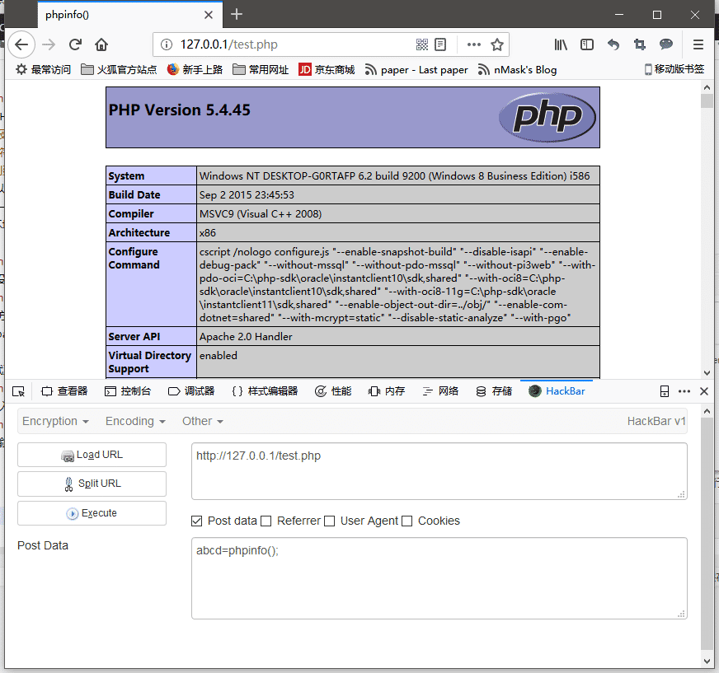Screen dimensions: 719x673
Task: Enable the Referrer checkbox
Action: click(x=266, y=521)
